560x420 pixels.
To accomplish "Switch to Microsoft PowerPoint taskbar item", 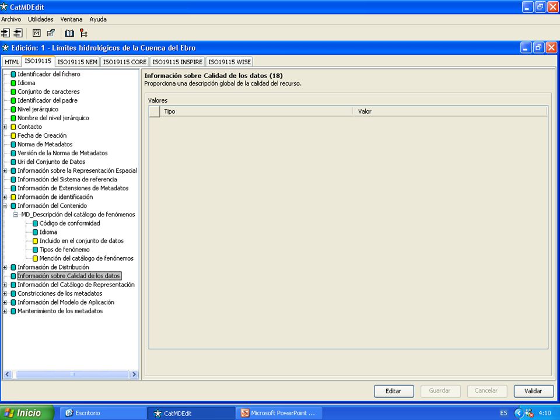I will (x=279, y=413).
